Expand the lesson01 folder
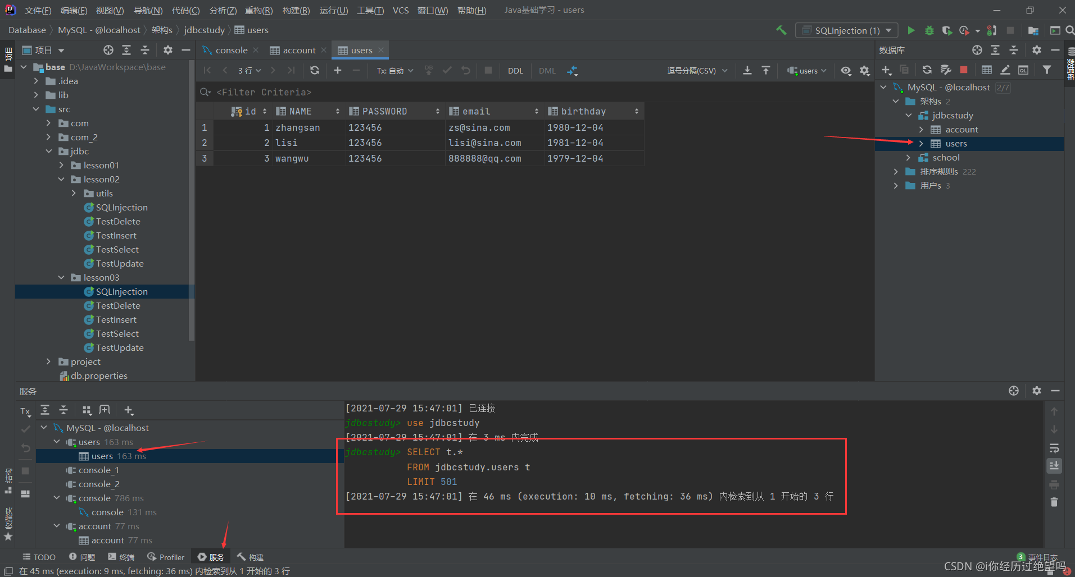Viewport: 1075px width, 577px height. click(x=61, y=165)
